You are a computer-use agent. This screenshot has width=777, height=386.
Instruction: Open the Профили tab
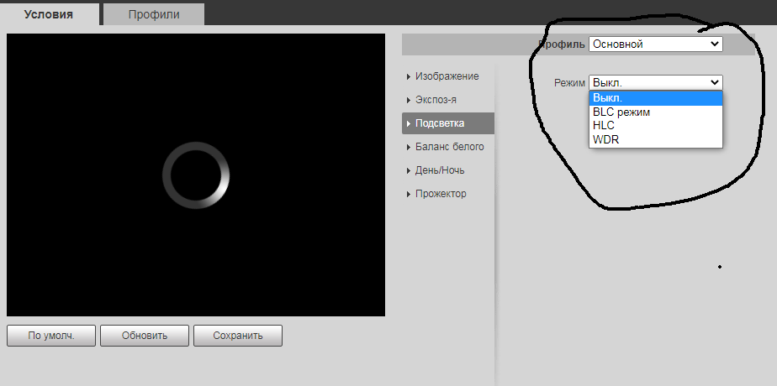point(154,14)
